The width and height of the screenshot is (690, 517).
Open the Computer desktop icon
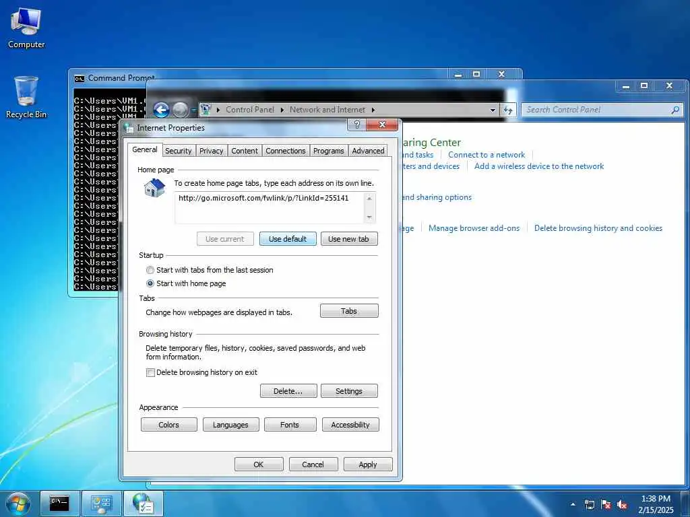[26, 28]
